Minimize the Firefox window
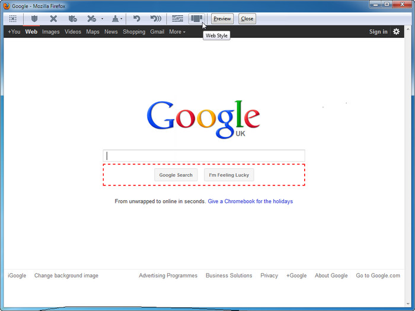This screenshot has height=311, width=415. click(x=375, y=4)
